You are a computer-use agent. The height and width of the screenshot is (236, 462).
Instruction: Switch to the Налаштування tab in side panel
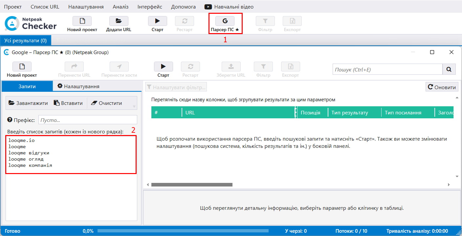78,86
